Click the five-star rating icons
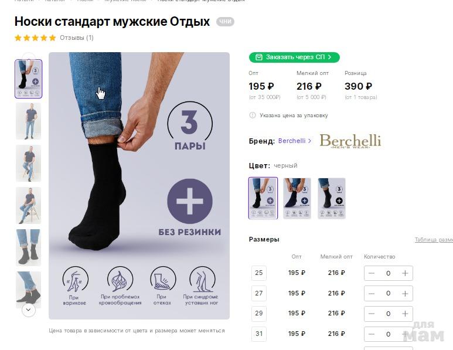This screenshot has height=350, width=453. click(x=35, y=38)
